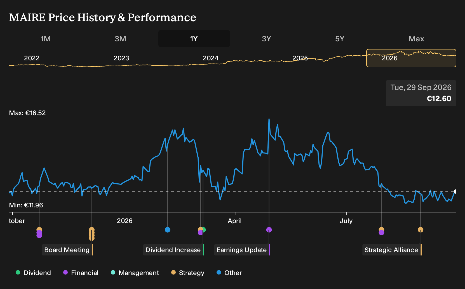Select the 5Y time range
The height and width of the screenshot is (289, 465).
click(x=340, y=39)
